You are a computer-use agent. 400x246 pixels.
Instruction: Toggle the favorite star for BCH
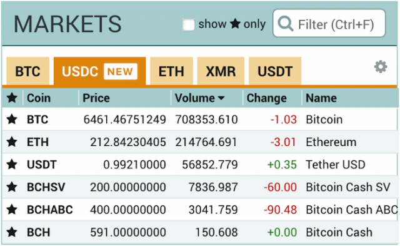pyautogui.click(x=12, y=232)
